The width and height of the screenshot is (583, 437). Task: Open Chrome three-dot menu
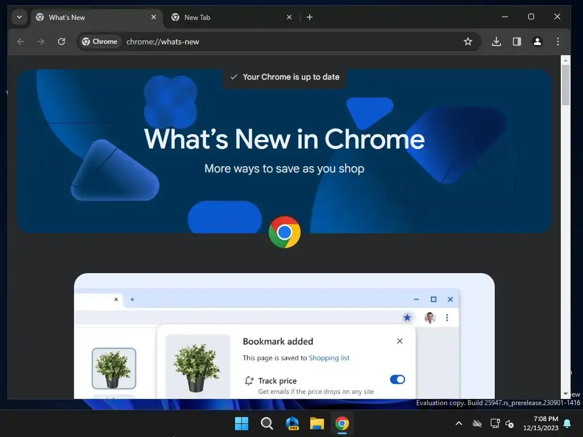coord(558,42)
